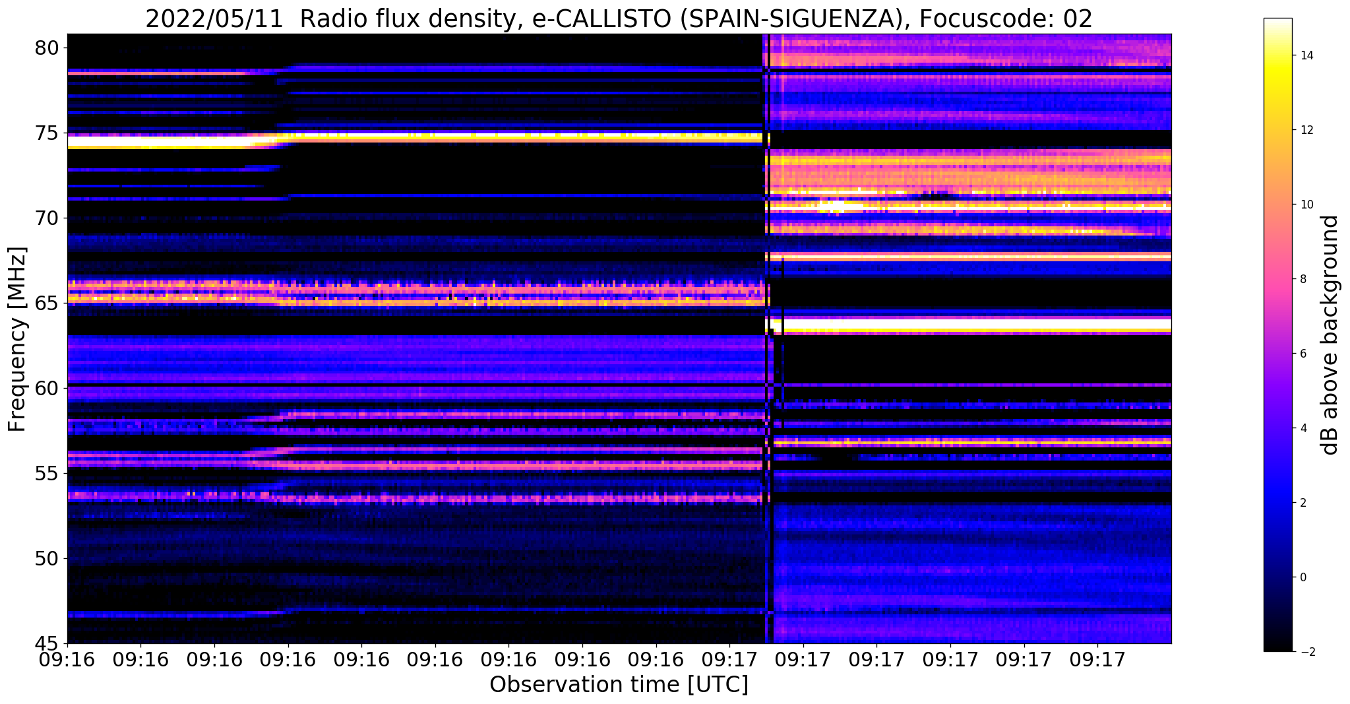Click the vertical transition line near 09:17
This screenshot has height=704, width=1350.
point(768,338)
